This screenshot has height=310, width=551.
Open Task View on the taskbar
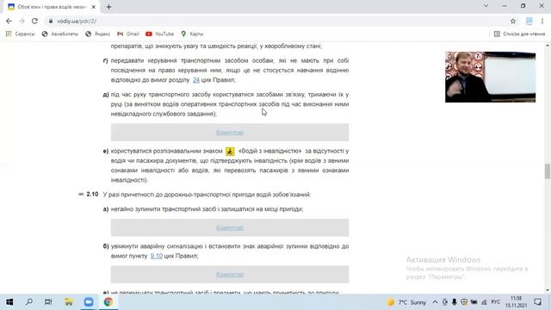(48, 302)
